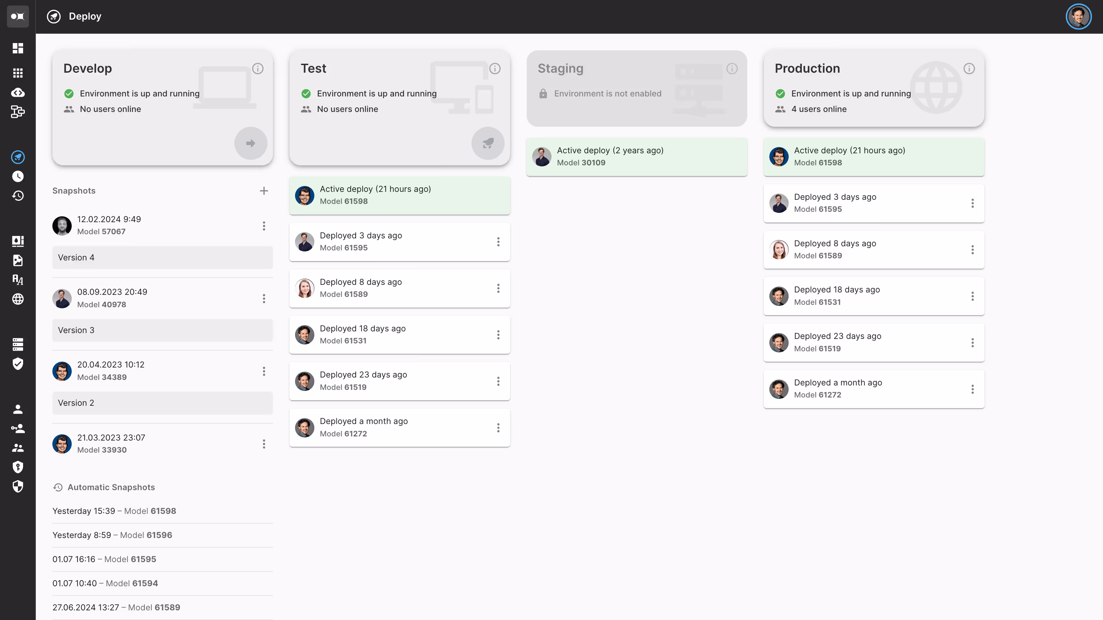Open the user key icon in sidebar
The width and height of the screenshot is (1103, 620).
click(18, 428)
